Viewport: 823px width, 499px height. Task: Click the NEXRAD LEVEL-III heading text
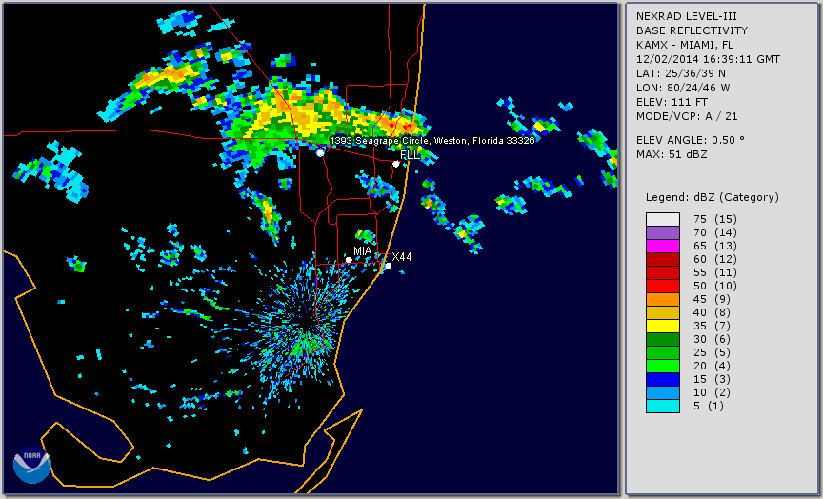point(687,17)
